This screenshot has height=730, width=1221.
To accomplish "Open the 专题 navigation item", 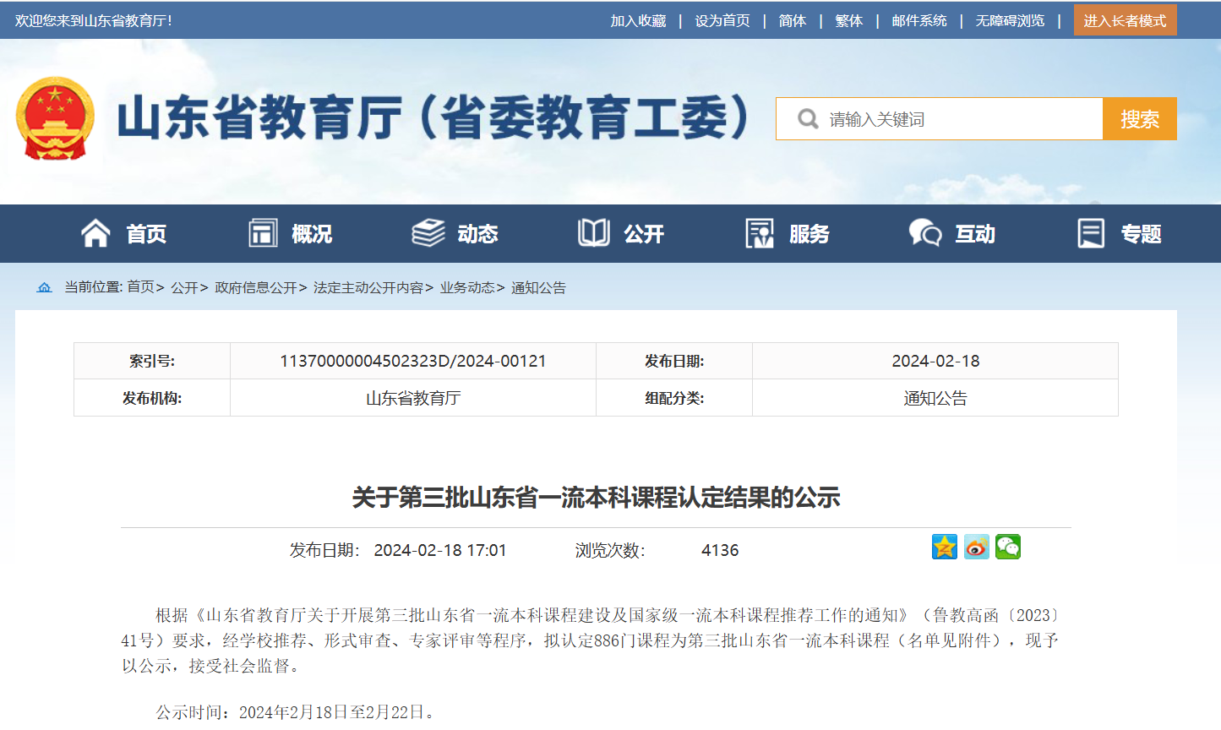I will click(x=1120, y=233).
